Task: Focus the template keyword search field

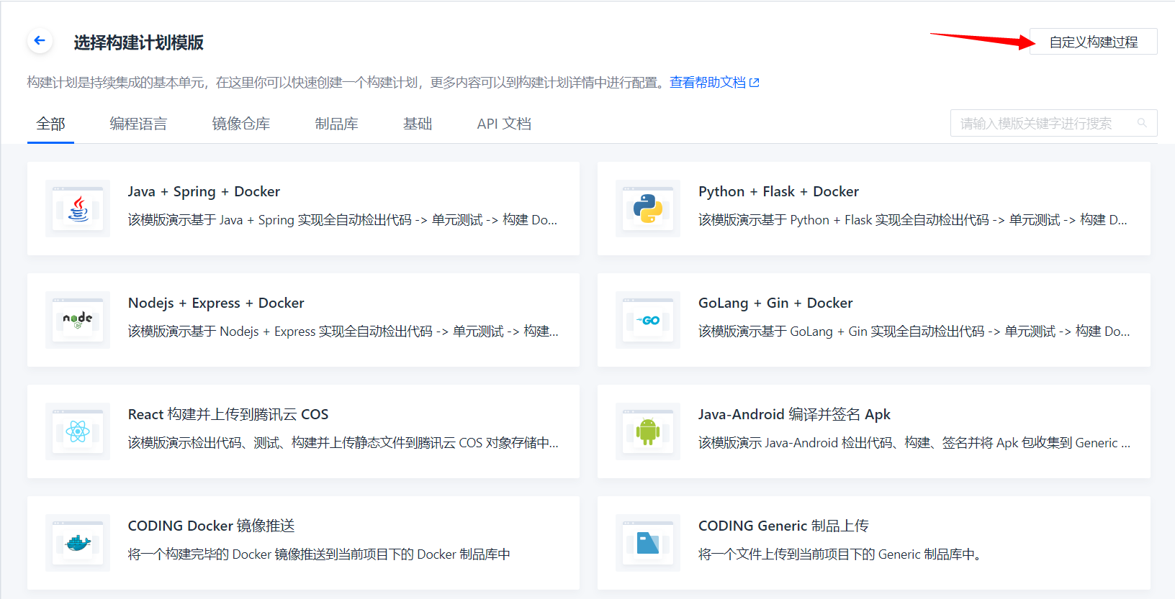Action: [x=1054, y=123]
